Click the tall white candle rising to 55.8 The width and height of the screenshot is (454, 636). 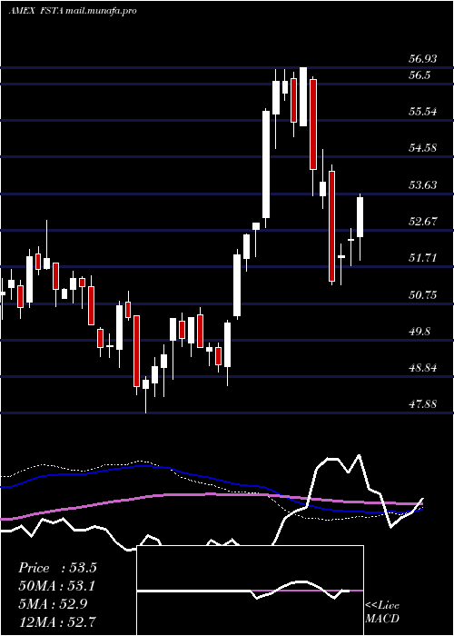pos(266,164)
